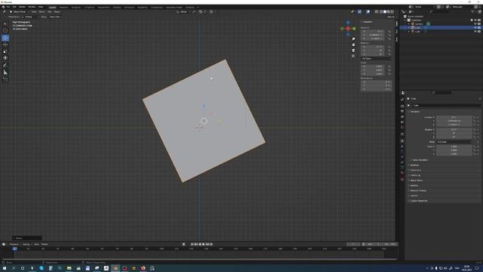Open Playback popover in timeline

pos(14,244)
